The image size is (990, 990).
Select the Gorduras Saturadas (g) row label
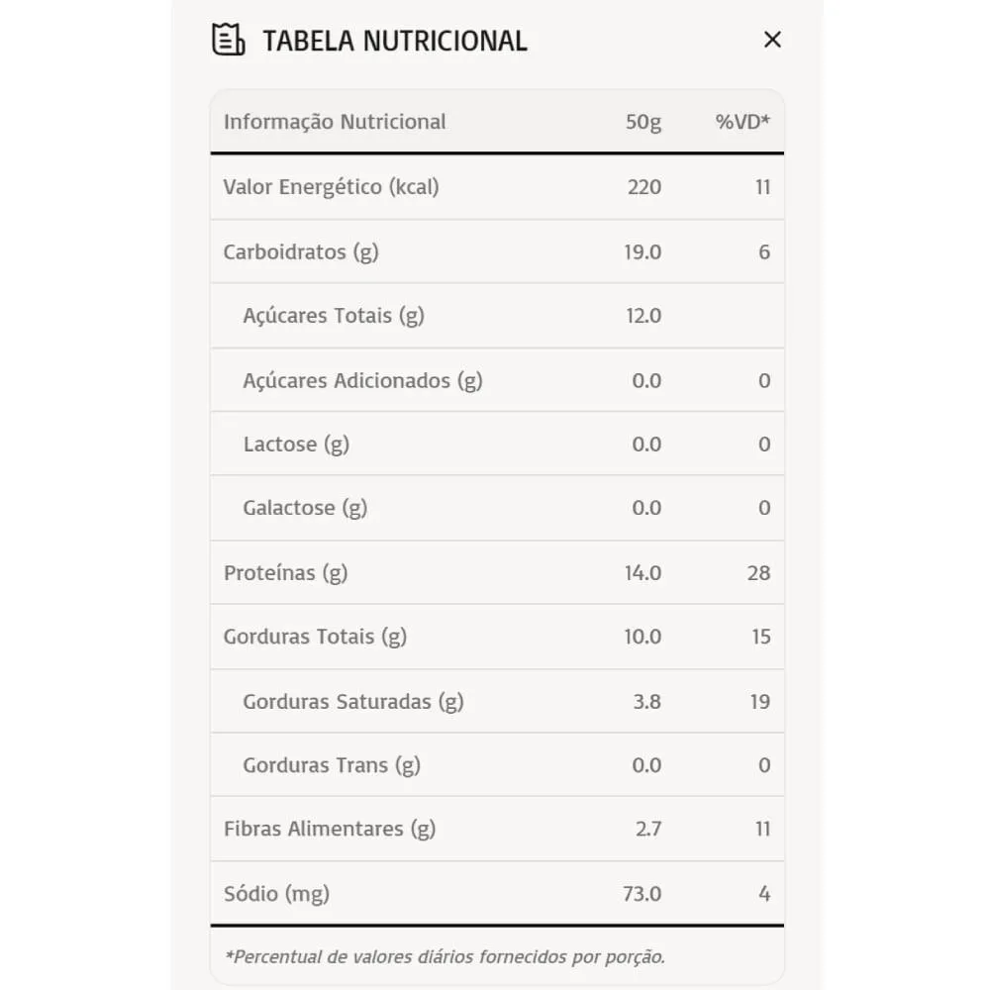tap(353, 701)
